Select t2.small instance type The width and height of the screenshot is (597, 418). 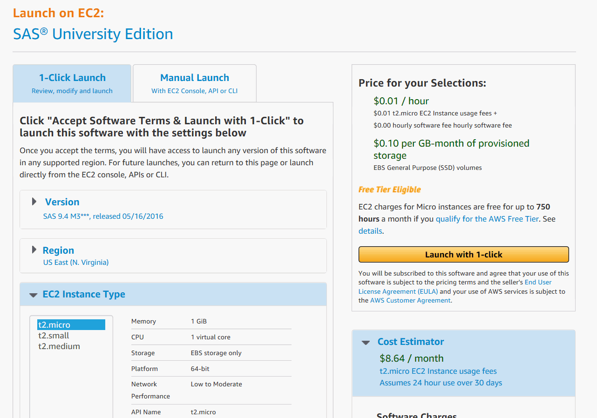tap(71, 336)
